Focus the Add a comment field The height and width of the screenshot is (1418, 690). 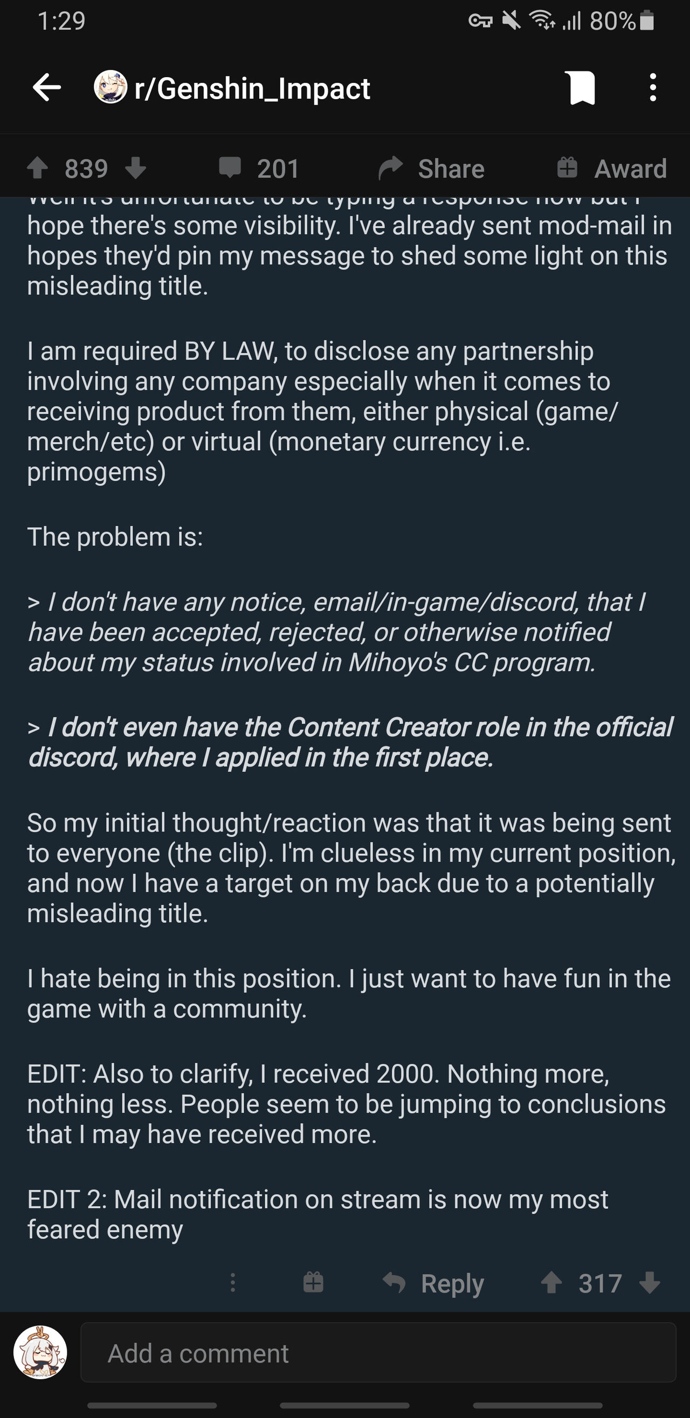click(x=378, y=1353)
